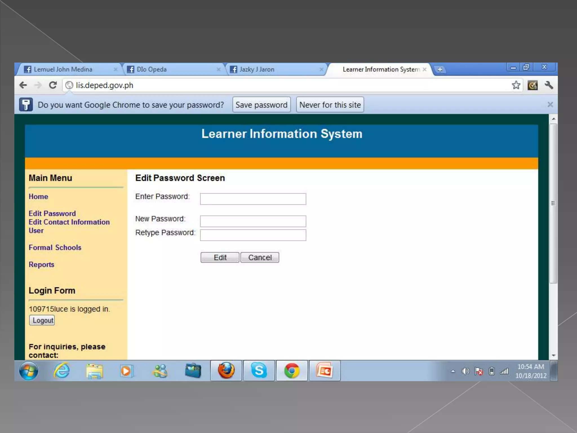Open the volume speaker tray icon
Image resolution: width=577 pixels, height=433 pixels.
click(465, 371)
